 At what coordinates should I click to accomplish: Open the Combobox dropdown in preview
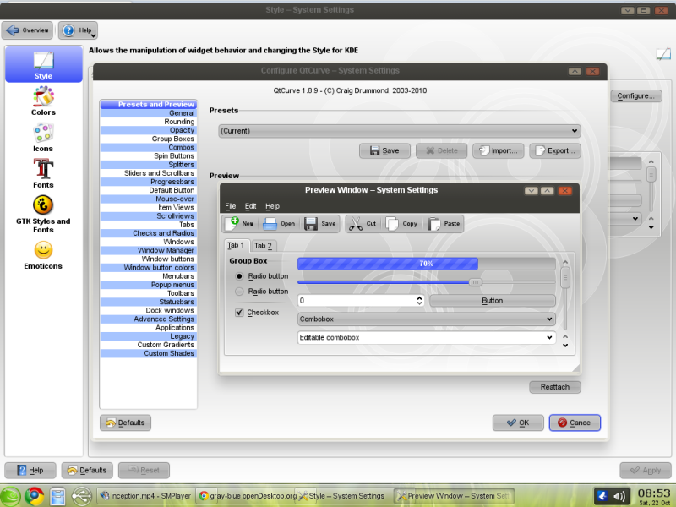point(426,319)
